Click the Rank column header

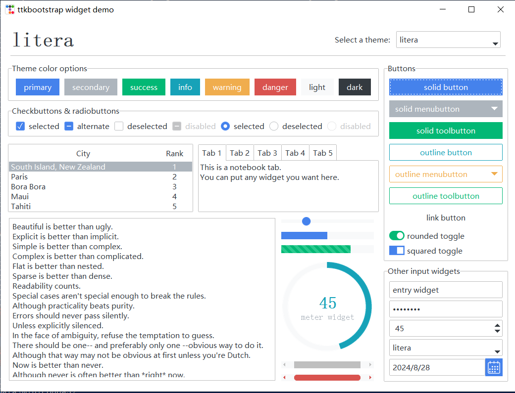click(174, 153)
